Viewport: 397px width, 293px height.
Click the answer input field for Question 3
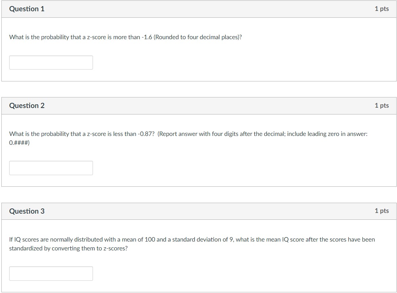(x=51, y=273)
